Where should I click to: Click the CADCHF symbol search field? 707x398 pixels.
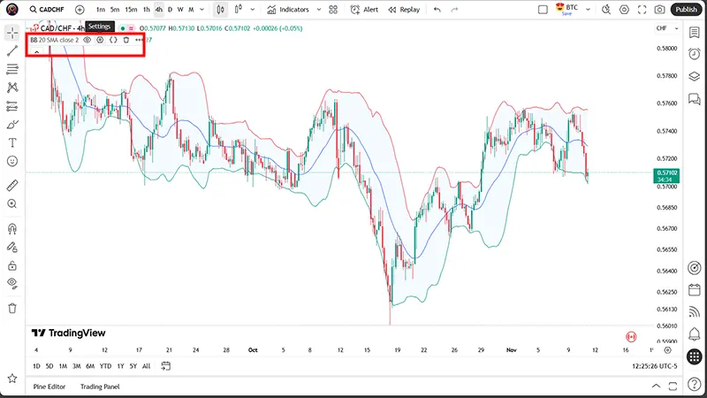click(x=43, y=10)
